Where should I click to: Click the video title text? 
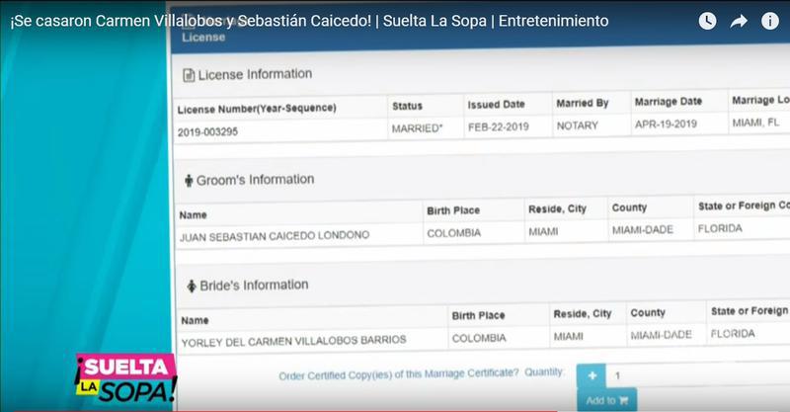pos(309,21)
